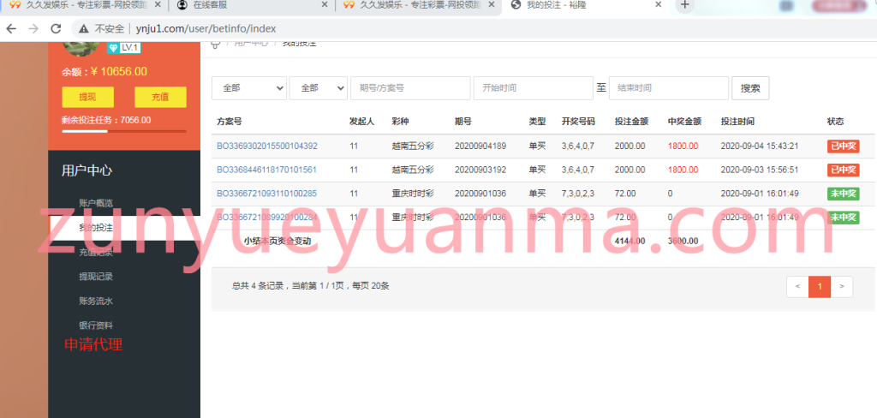Click the 申请代理 link

click(x=93, y=344)
